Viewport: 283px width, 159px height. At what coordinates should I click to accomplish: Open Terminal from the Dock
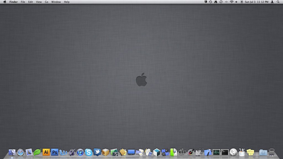coord(225,152)
